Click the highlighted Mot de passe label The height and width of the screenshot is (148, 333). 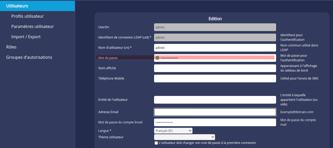pos(108,57)
